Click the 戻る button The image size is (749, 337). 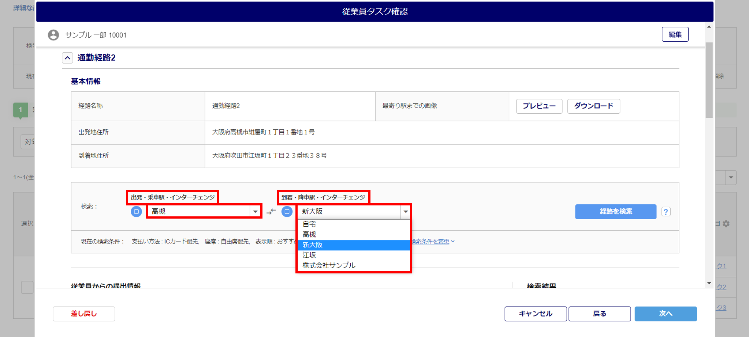pos(600,314)
